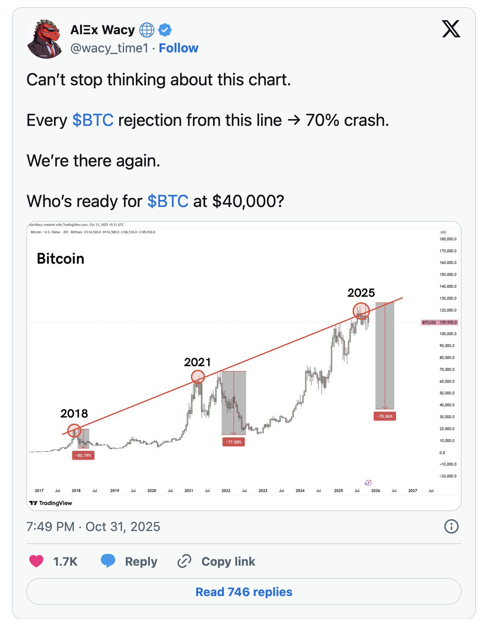Viewport: 492px width, 632px height.
Task: Click the embedded Bitcoin chart image
Action: coord(243,363)
